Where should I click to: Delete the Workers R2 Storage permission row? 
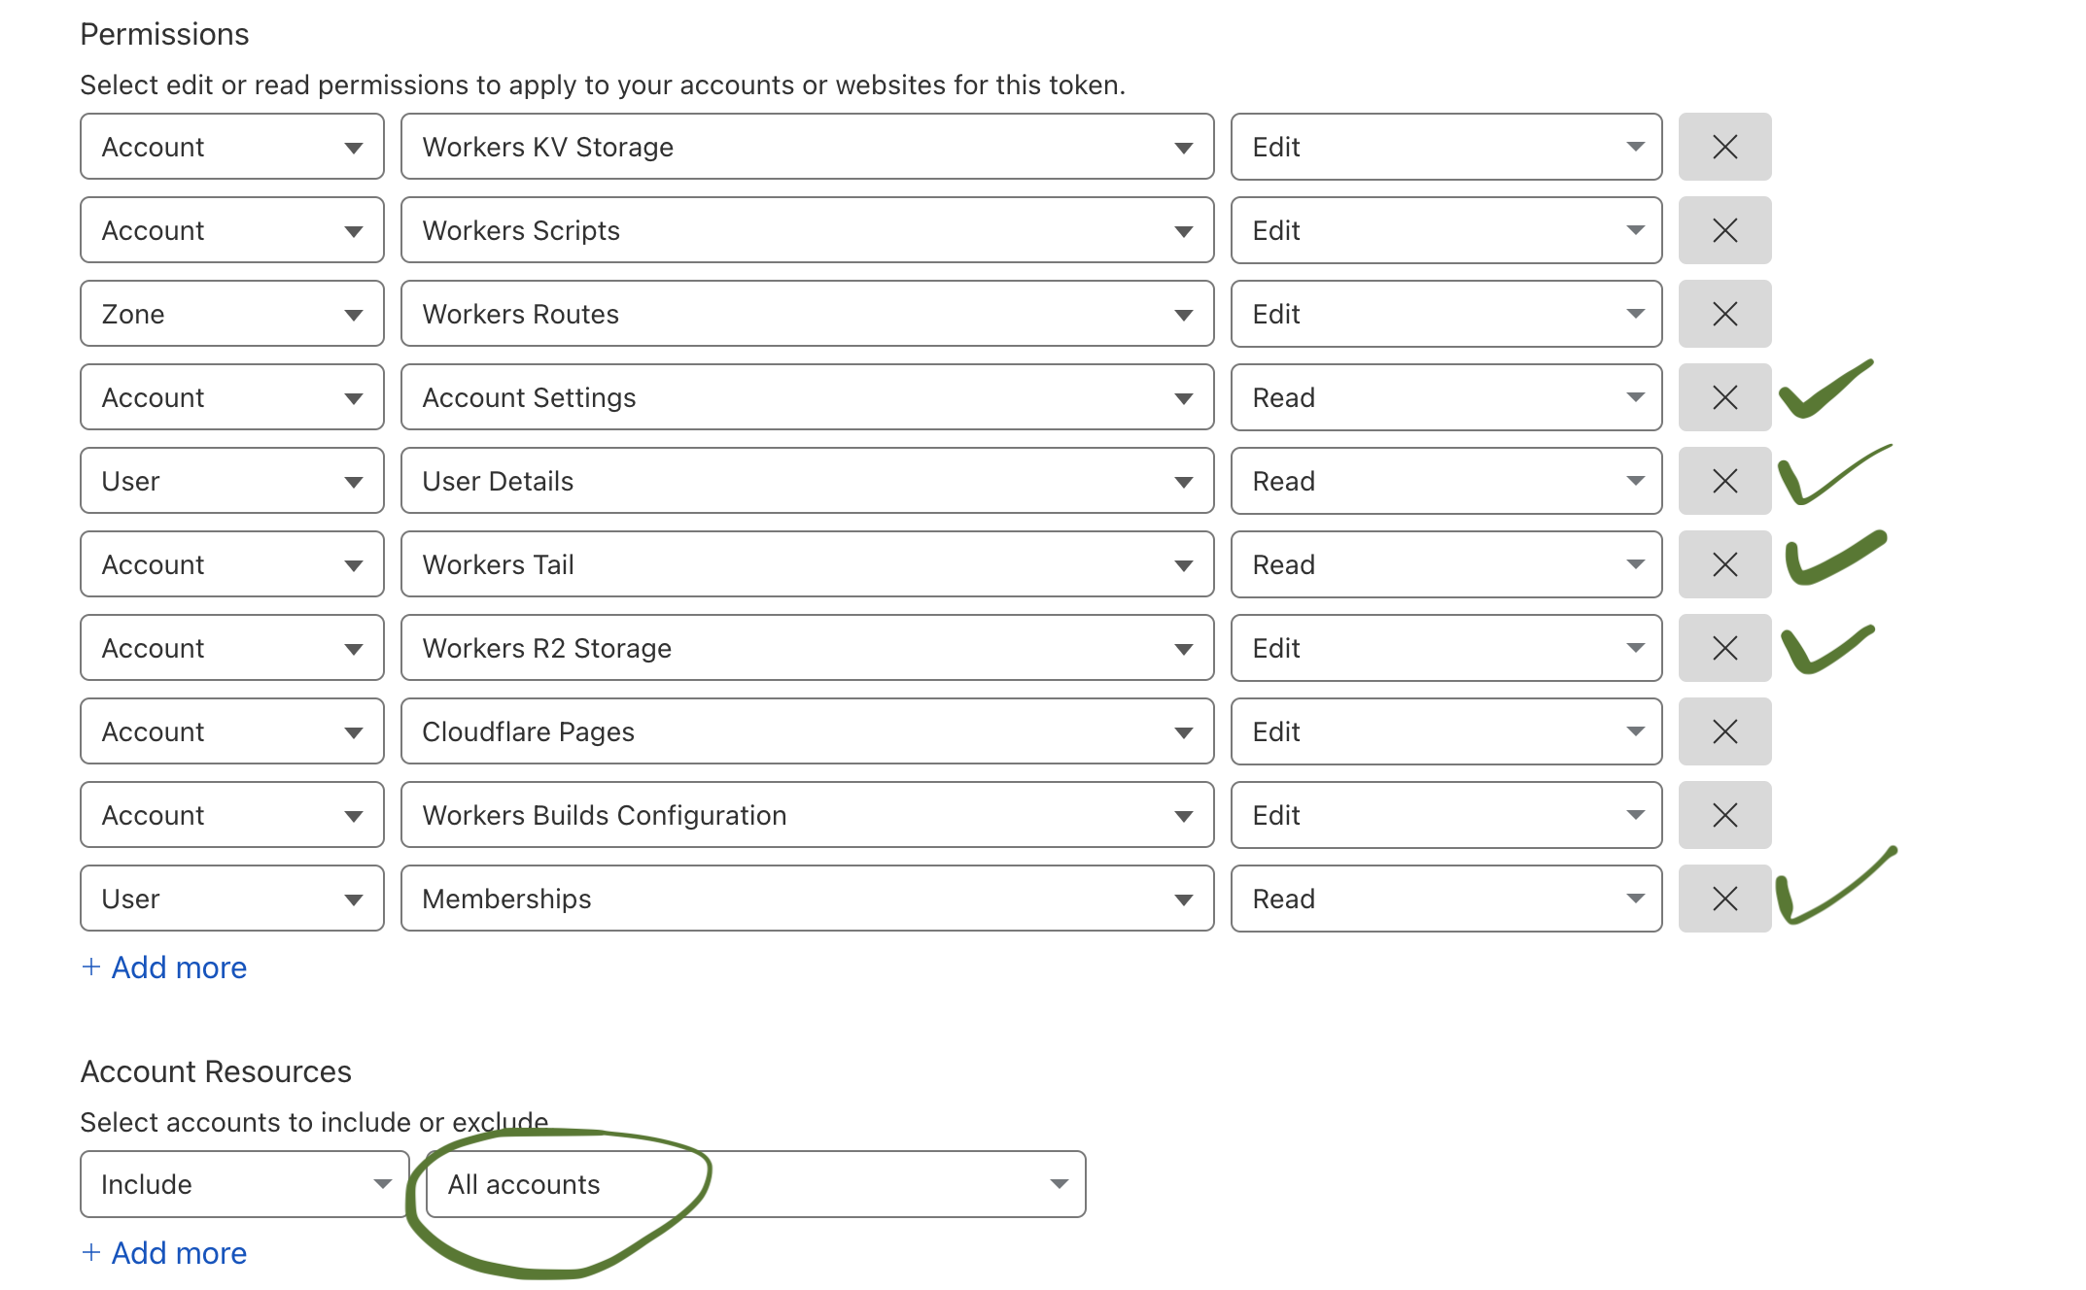point(1724,648)
